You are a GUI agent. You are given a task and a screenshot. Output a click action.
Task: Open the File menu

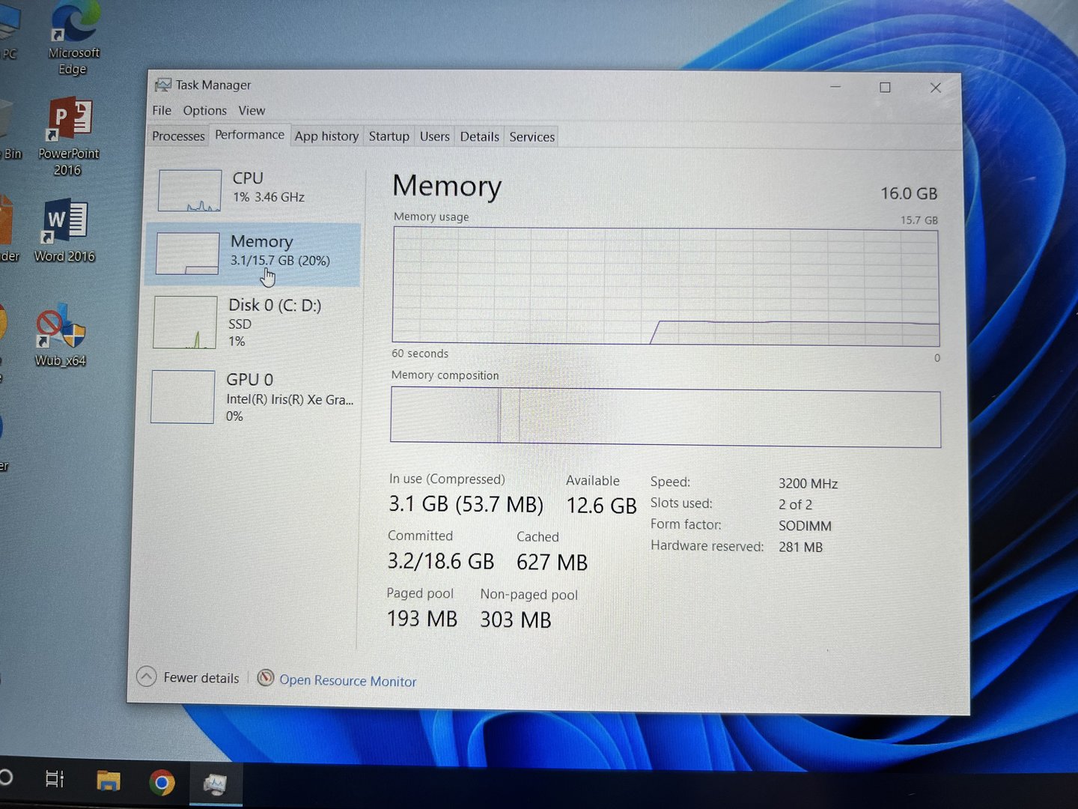coord(162,111)
